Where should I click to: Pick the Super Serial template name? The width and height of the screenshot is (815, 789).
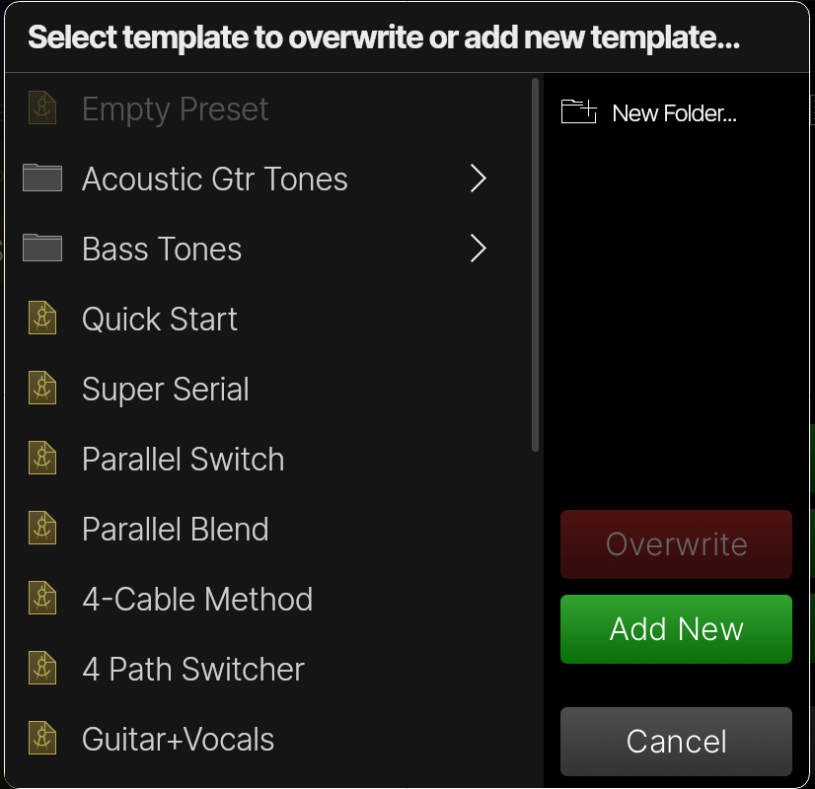pyautogui.click(x=166, y=390)
